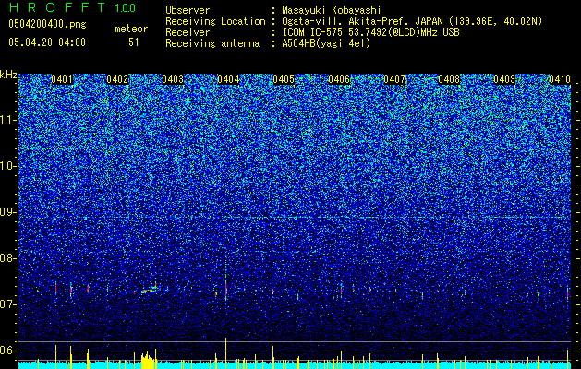Click the 0.8 kHz axis label
This screenshot has height=369, width=581.
6,258
